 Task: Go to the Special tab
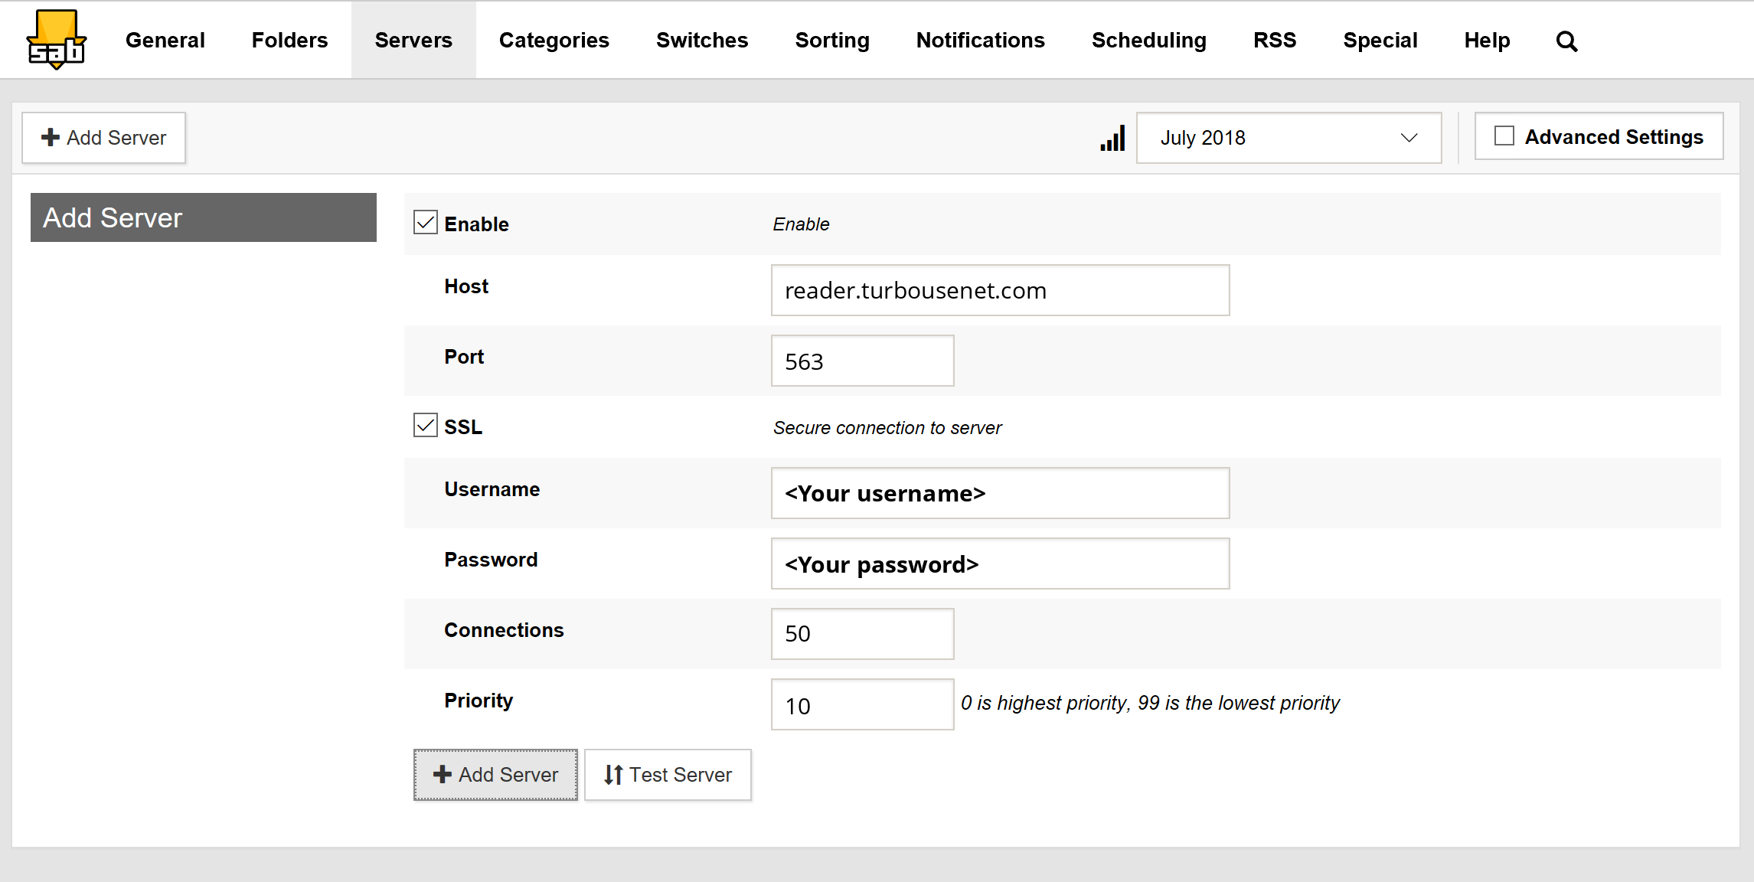click(1380, 40)
